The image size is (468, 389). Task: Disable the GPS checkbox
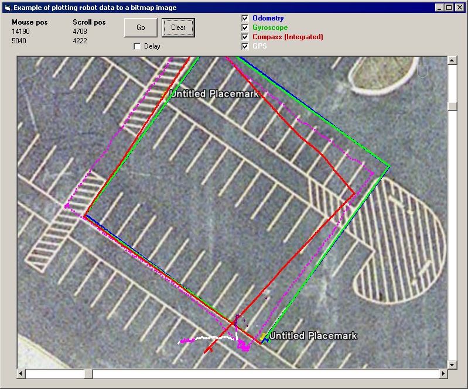[245, 46]
